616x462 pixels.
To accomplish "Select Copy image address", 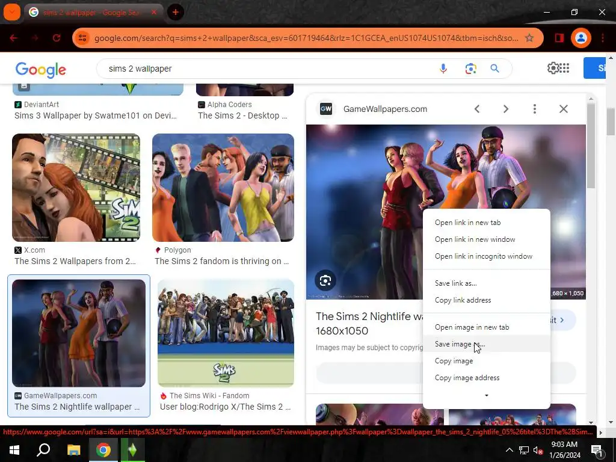I will point(486,378).
